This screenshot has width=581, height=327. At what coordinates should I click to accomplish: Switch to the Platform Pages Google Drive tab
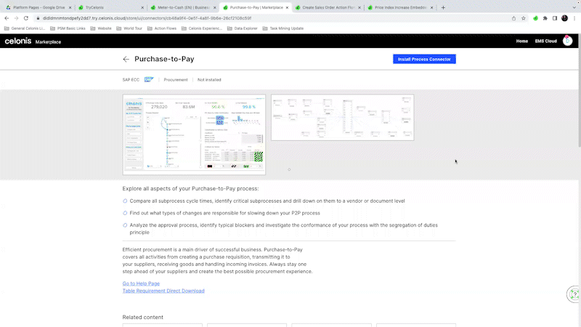click(38, 7)
